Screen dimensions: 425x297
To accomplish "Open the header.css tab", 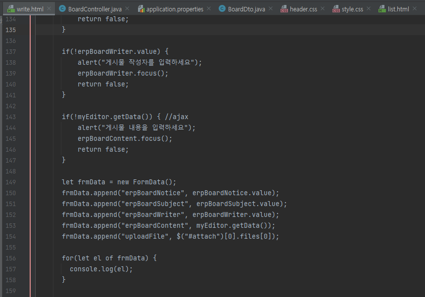I will [303, 9].
